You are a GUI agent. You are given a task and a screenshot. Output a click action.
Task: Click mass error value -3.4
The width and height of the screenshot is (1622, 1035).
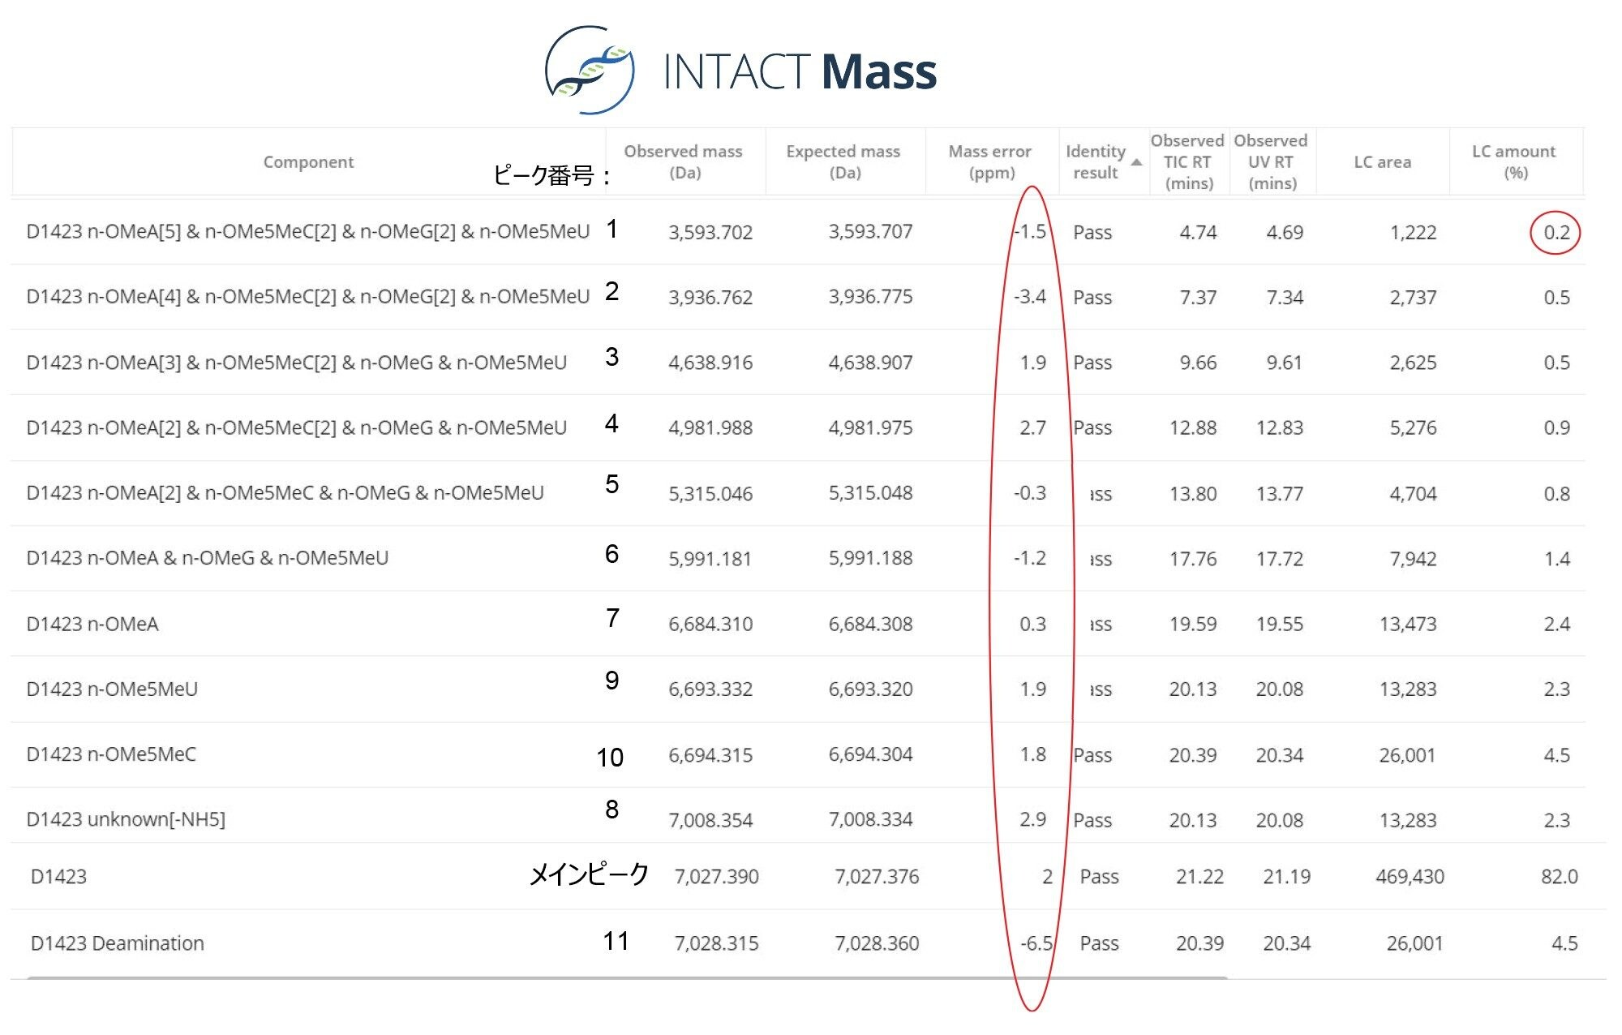click(x=1030, y=297)
